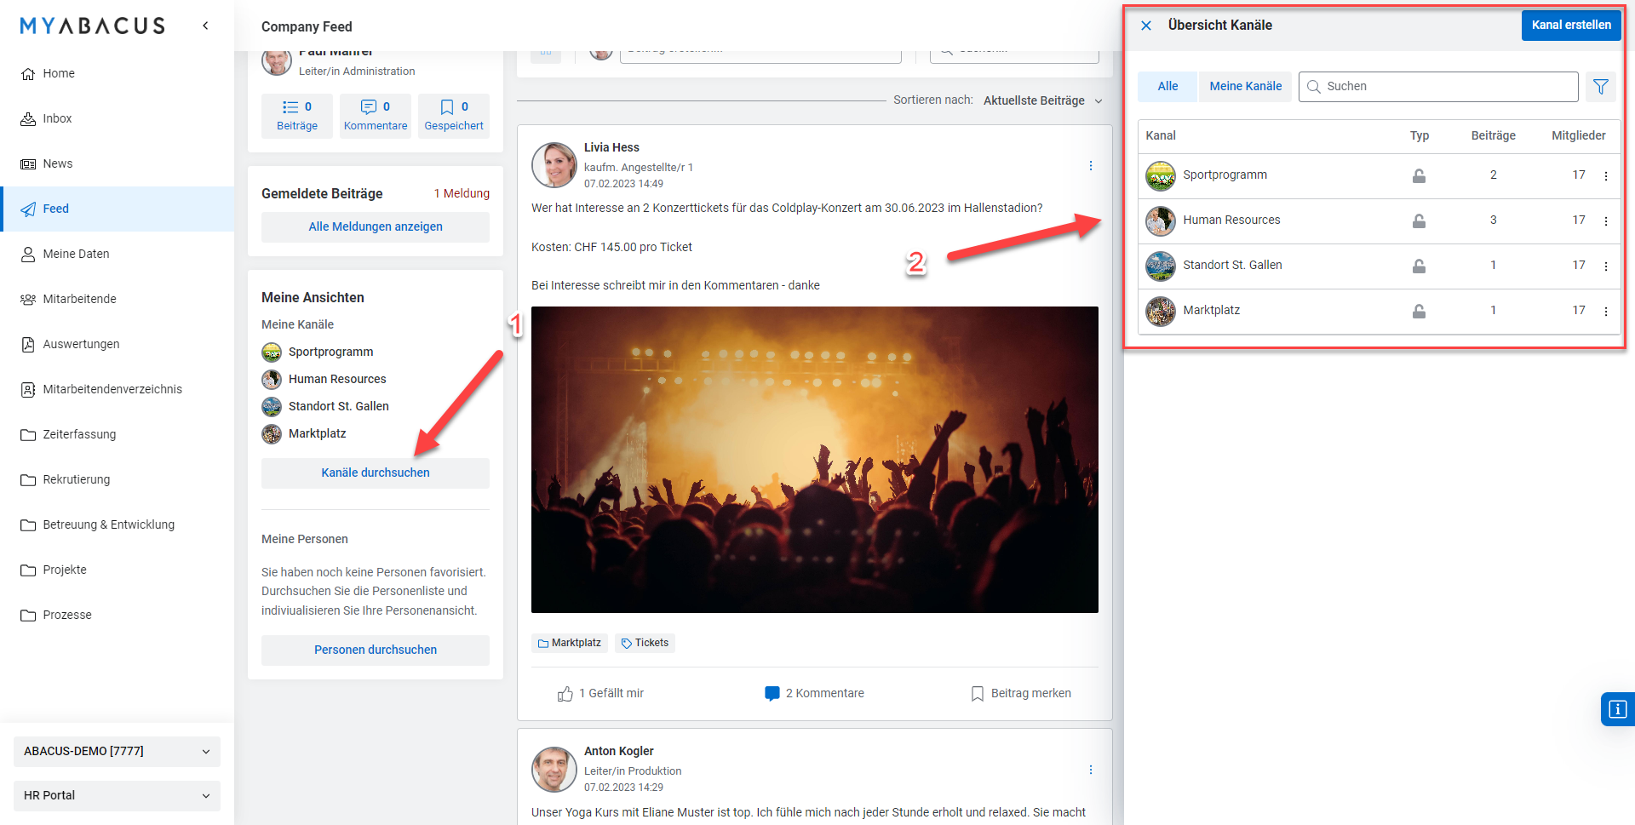
Task: Click the lock icon in Human Resources row
Action: pyautogui.click(x=1419, y=221)
